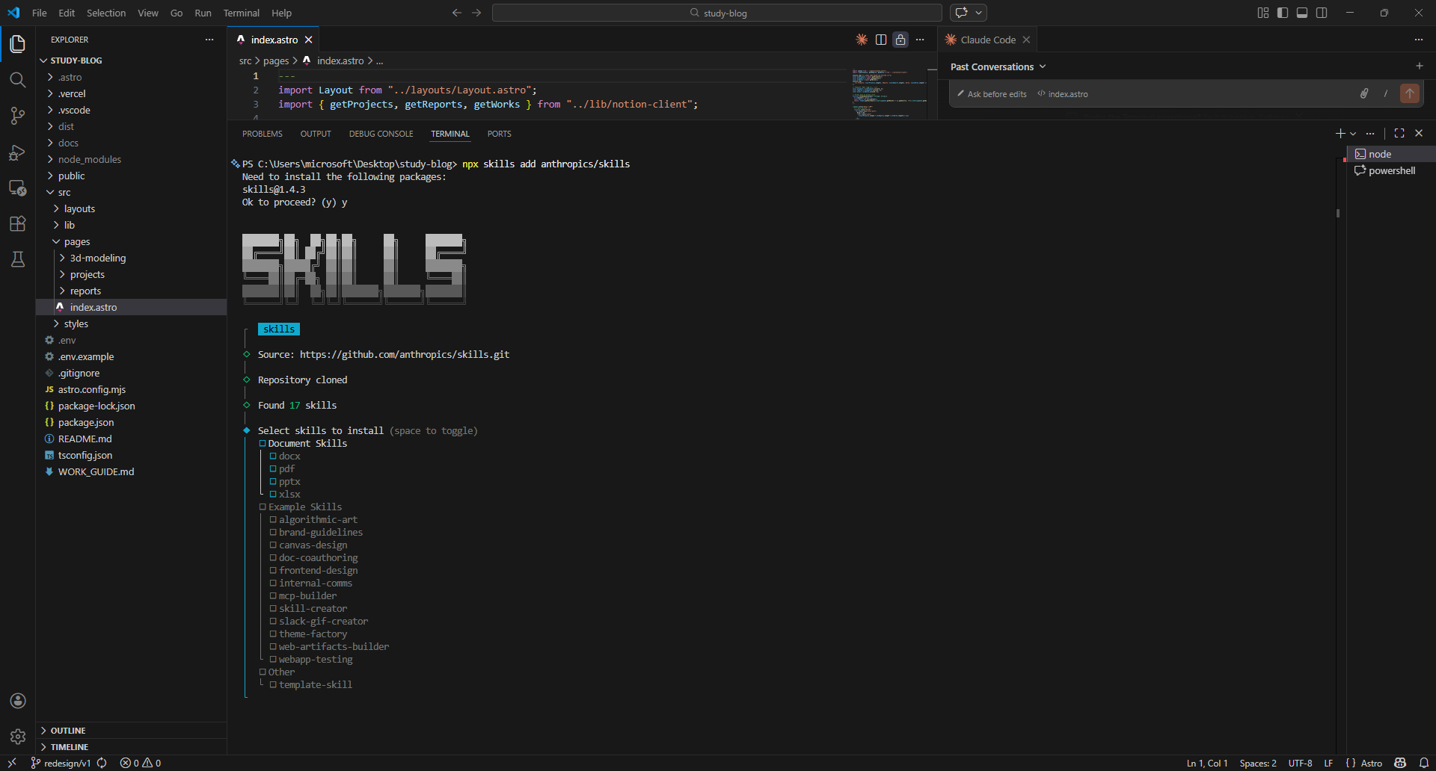Switch to the PROBLEMS tab
This screenshot has width=1436, height=771.
point(262,134)
